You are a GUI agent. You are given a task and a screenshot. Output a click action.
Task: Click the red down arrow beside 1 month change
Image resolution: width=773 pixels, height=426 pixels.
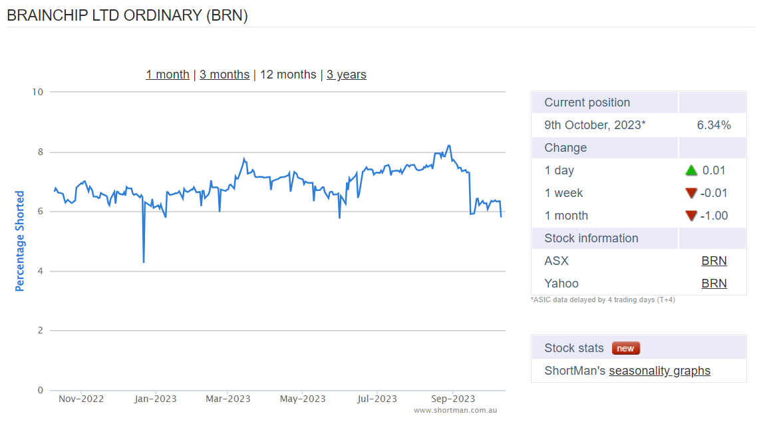[691, 216]
